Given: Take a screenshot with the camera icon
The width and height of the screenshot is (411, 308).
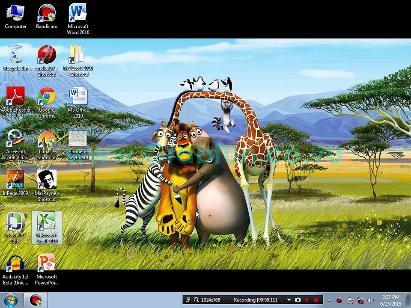Looking at the screenshot, I should click(x=298, y=300).
